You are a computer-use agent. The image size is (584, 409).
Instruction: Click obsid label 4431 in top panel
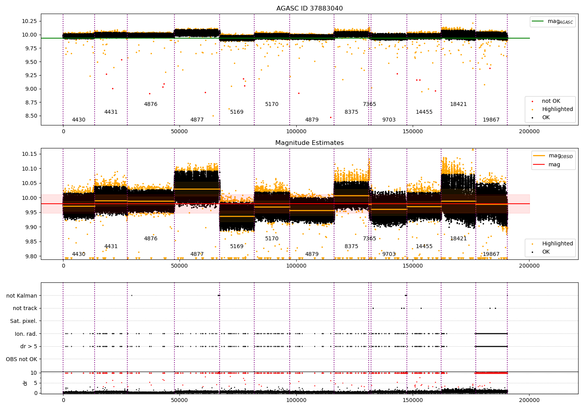(x=111, y=112)
